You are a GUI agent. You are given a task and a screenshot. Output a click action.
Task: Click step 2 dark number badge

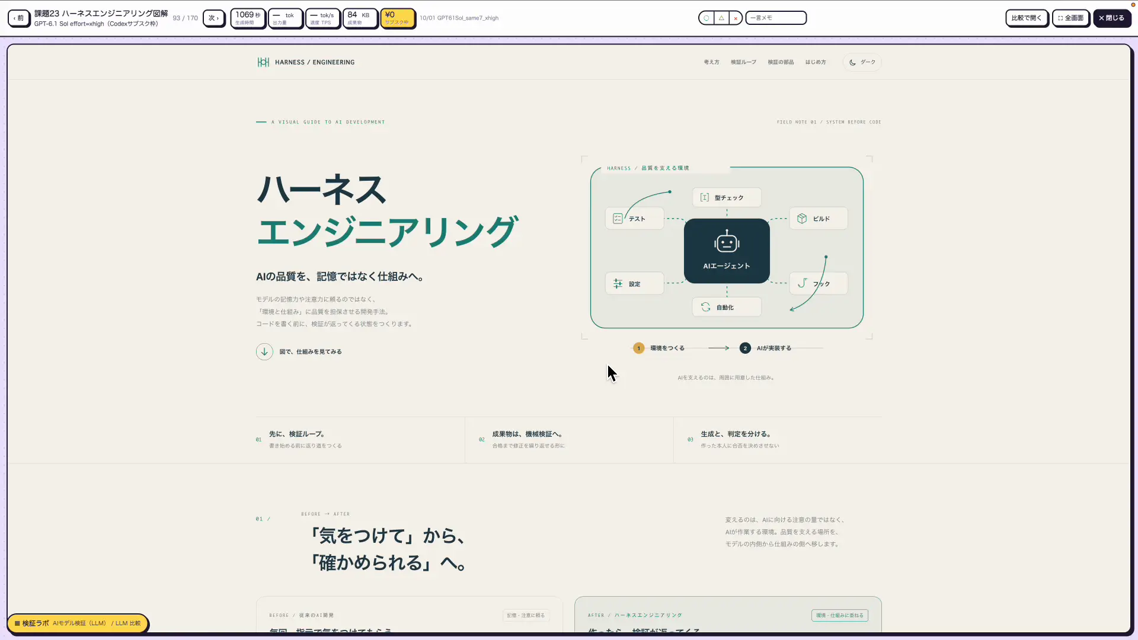pos(745,348)
